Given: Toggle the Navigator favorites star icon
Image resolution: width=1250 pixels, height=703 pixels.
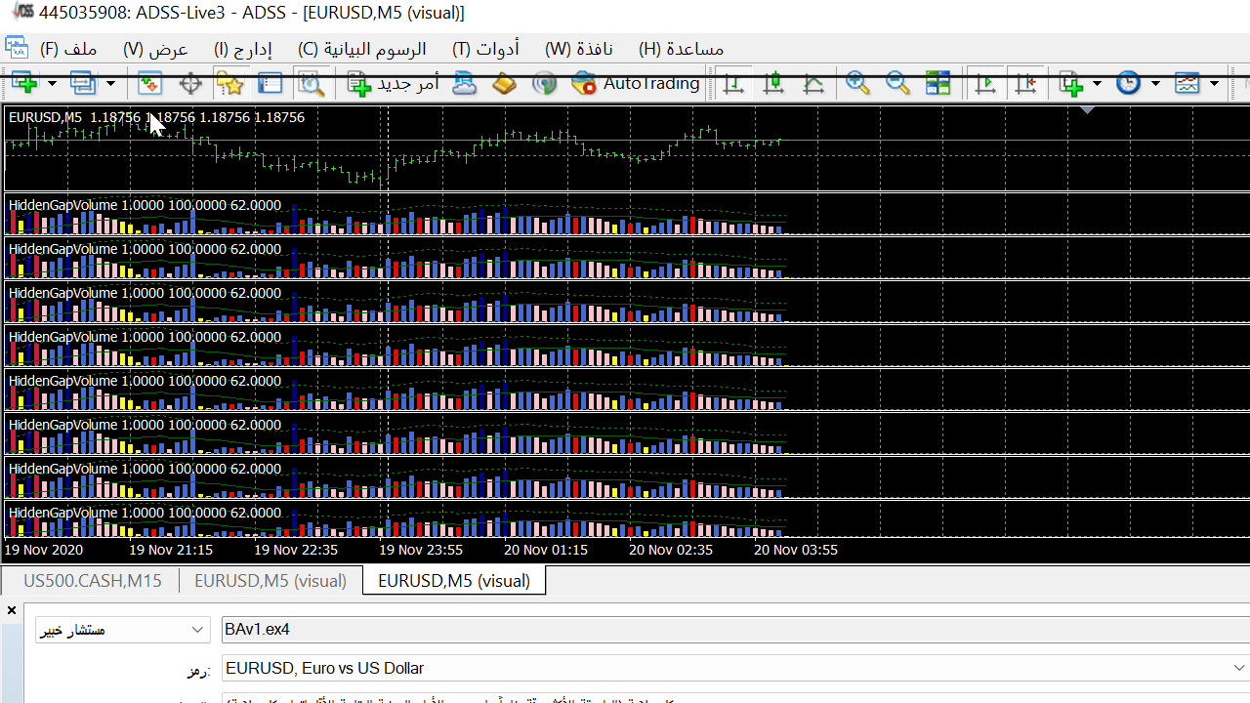Looking at the screenshot, I should [x=229, y=84].
